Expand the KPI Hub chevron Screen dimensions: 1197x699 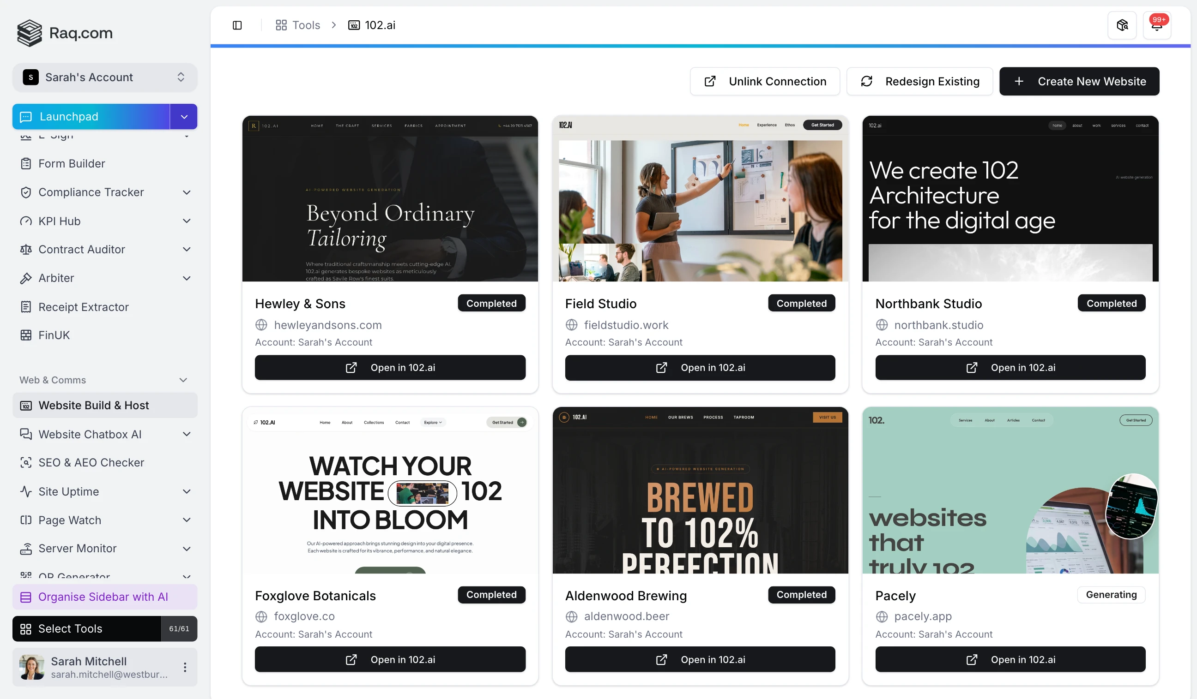point(187,221)
